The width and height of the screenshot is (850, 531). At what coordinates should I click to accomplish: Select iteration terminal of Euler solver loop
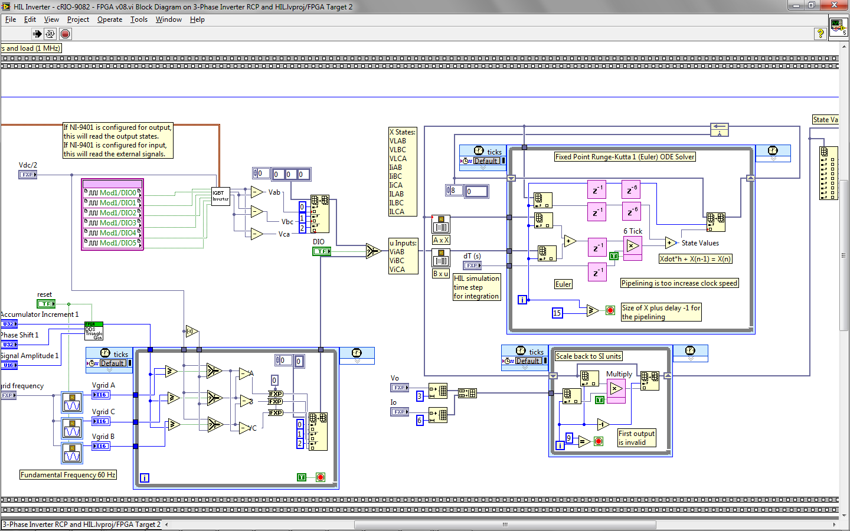[522, 300]
